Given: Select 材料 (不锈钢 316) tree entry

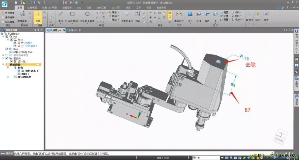Looking at the screenshot, I should coord(23,52).
